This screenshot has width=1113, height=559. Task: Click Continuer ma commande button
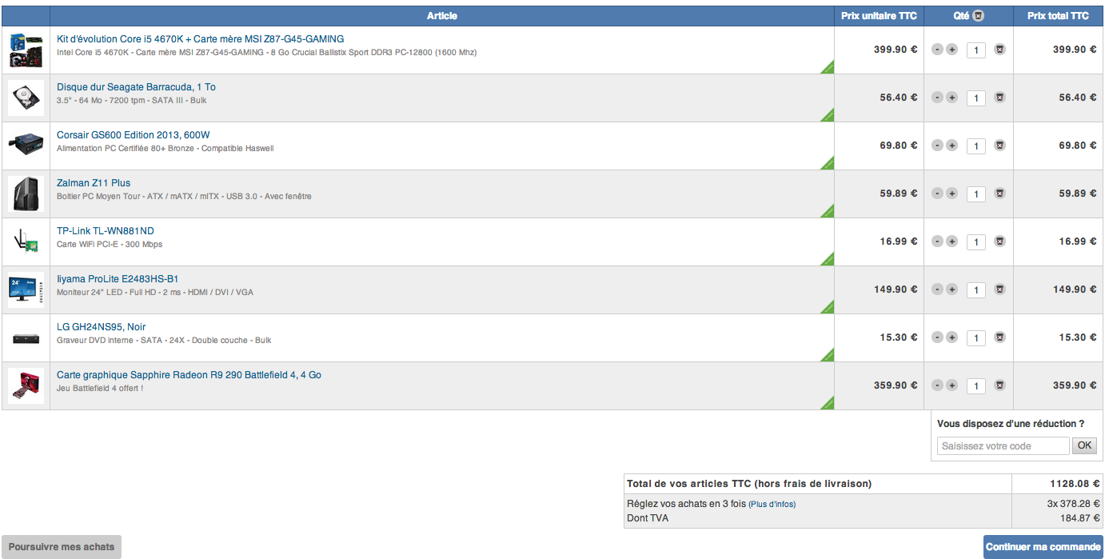point(1043,547)
